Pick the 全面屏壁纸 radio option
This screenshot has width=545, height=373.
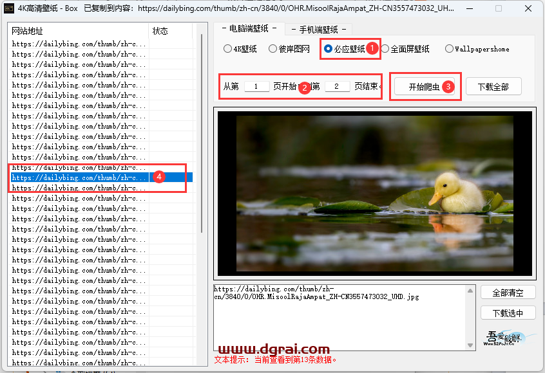pyautogui.click(x=385, y=49)
